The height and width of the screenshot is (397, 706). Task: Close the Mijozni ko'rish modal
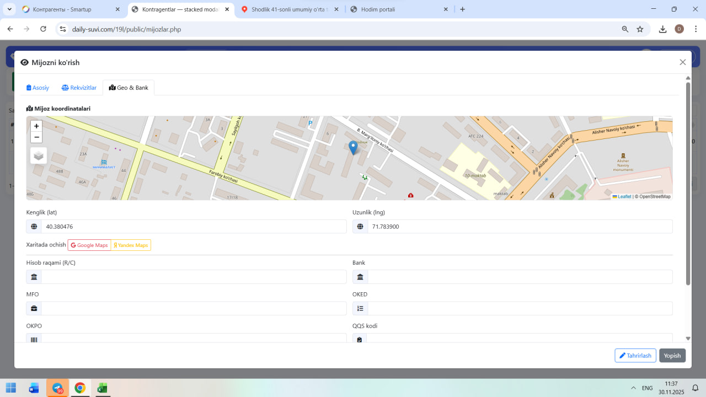point(682,62)
